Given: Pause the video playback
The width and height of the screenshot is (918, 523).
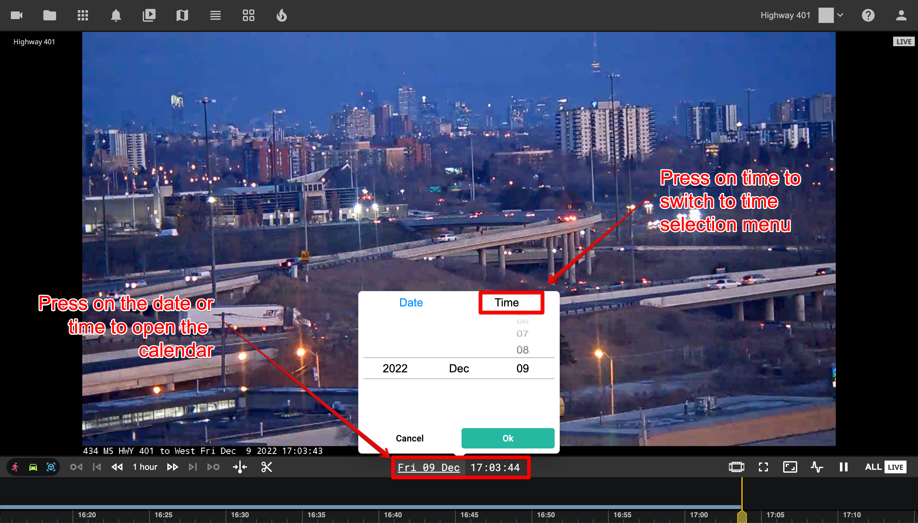Looking at the screenshot, I should tap(843, 467).
